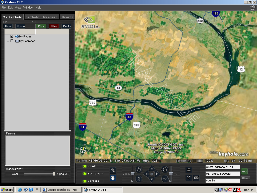The width and height of the screenshot is (257, 193).
Task: Switch to the My Keyhole tab
Action: (13, 17)
